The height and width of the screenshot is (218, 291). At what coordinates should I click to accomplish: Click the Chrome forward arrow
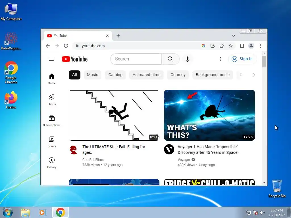coord(57,46)
